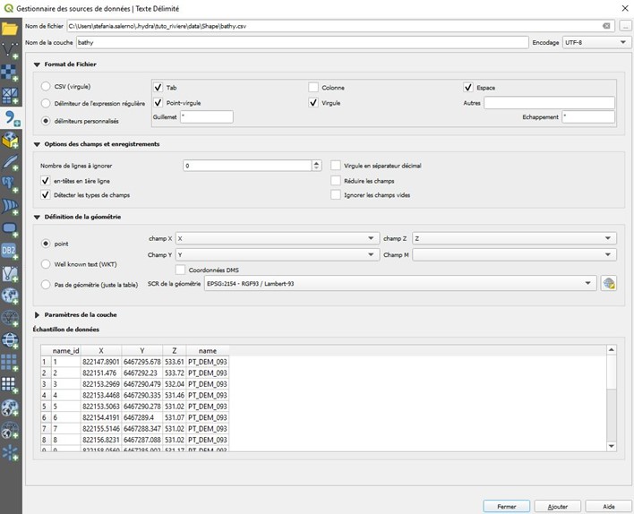This screenshot has height=514, width=634.
Task: Open the Encodage UTF-8 dropdown
Action: (x=595, y=42)
